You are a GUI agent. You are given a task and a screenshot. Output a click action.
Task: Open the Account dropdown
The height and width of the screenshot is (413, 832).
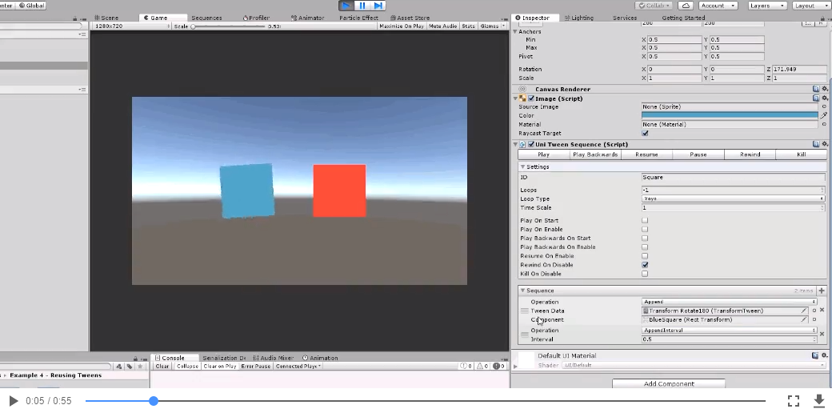click(x=718, y=6)
